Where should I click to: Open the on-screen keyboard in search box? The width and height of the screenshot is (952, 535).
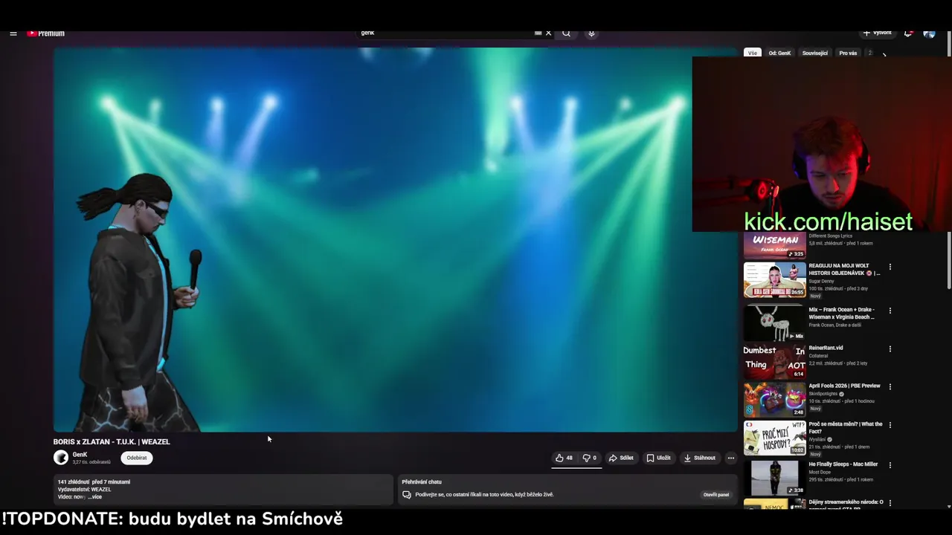[538, 33]
